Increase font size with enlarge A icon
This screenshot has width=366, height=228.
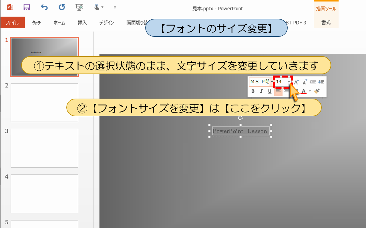click(297, 82)
